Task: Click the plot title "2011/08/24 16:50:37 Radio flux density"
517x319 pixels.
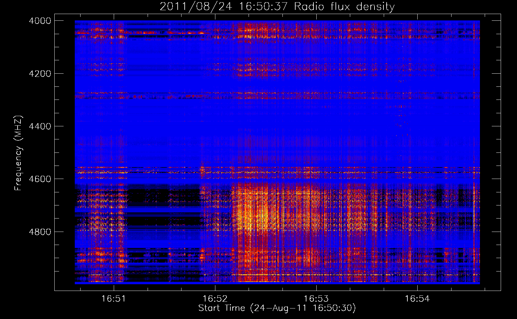Action: coord(277,7)
